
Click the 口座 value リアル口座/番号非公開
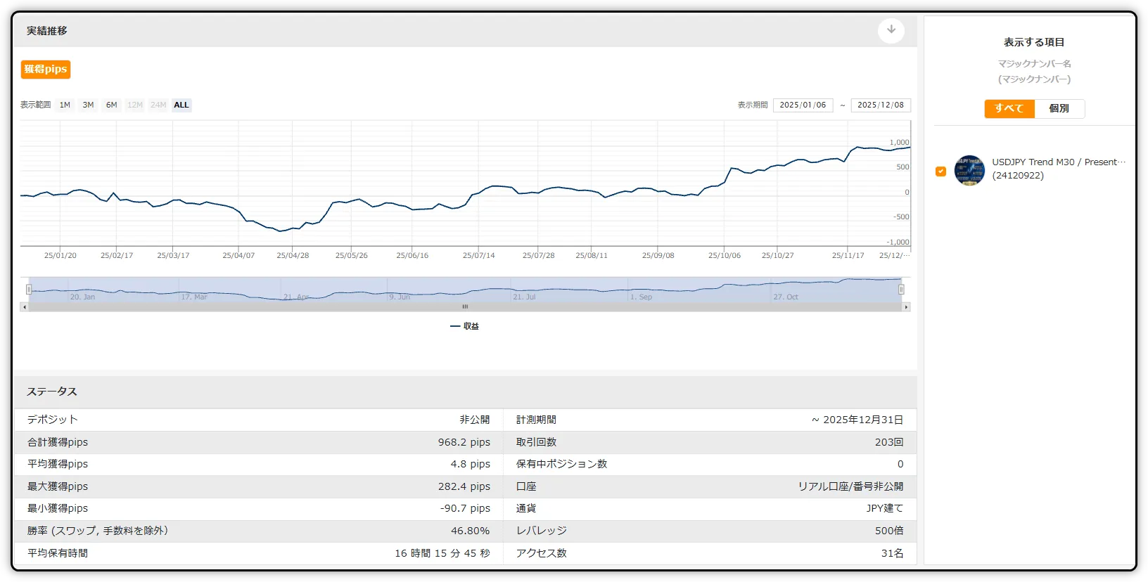[851, 486]
